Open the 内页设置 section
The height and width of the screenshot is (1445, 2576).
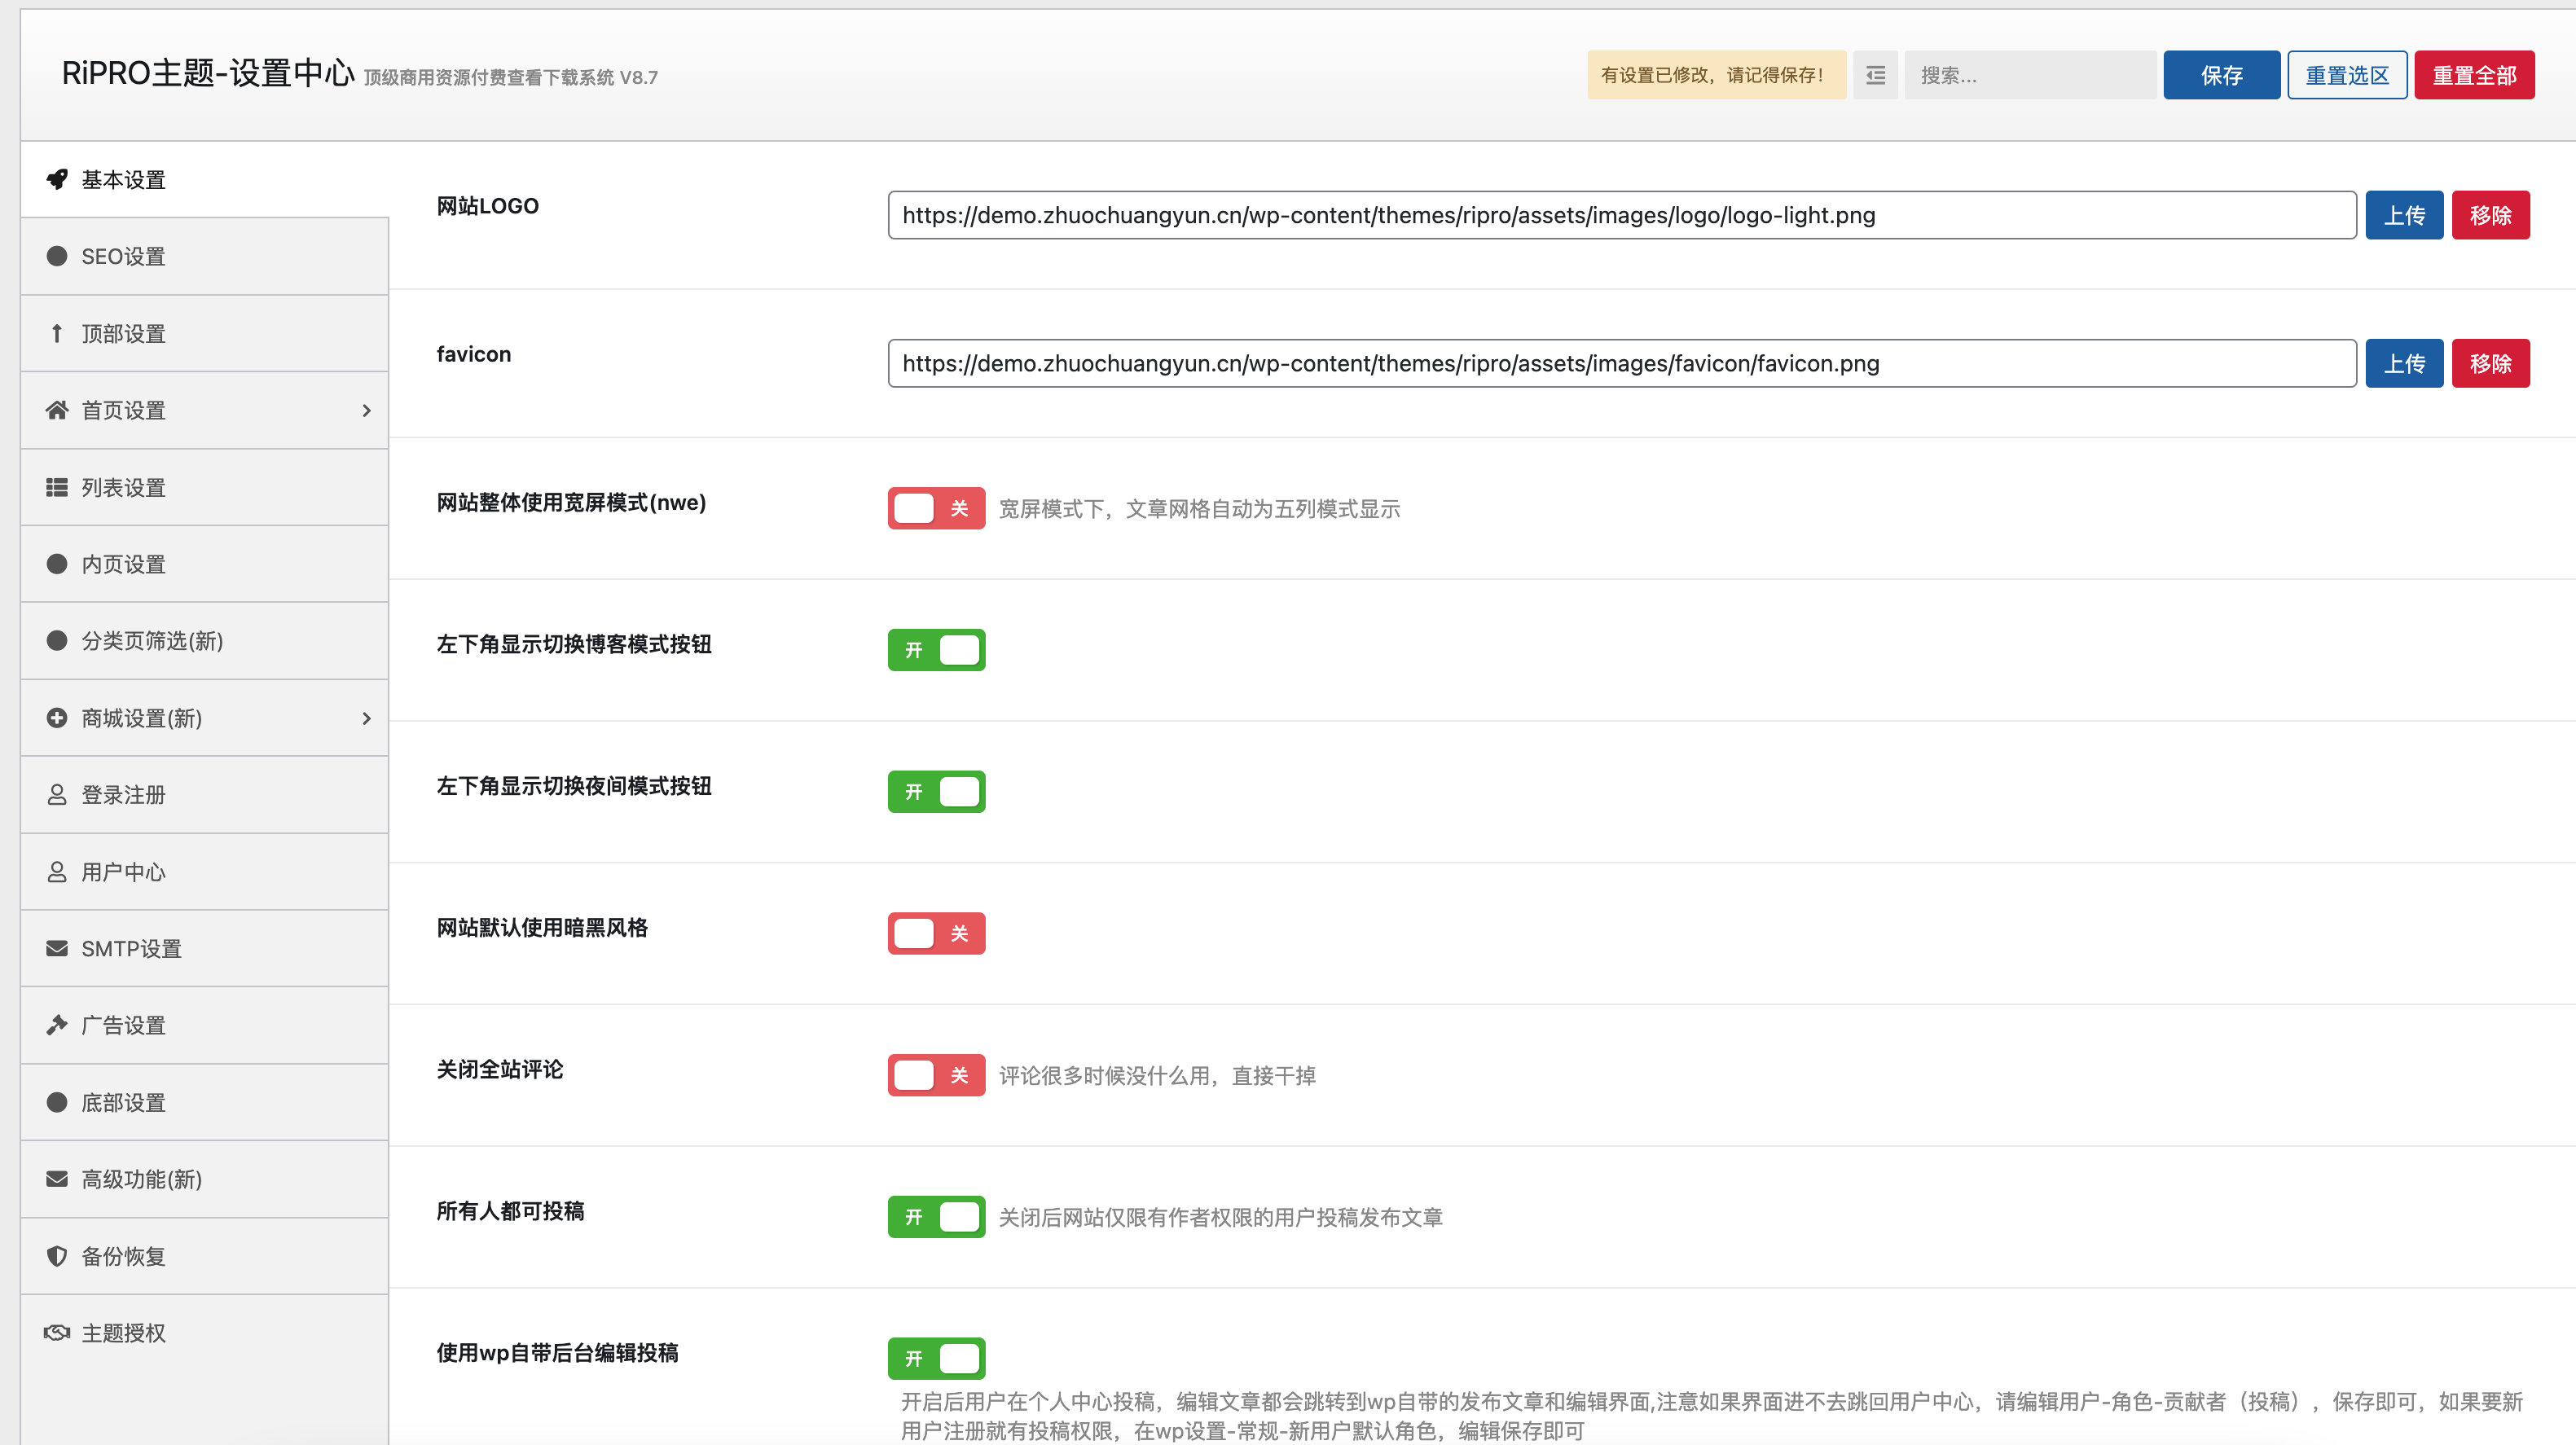point(205,564)
